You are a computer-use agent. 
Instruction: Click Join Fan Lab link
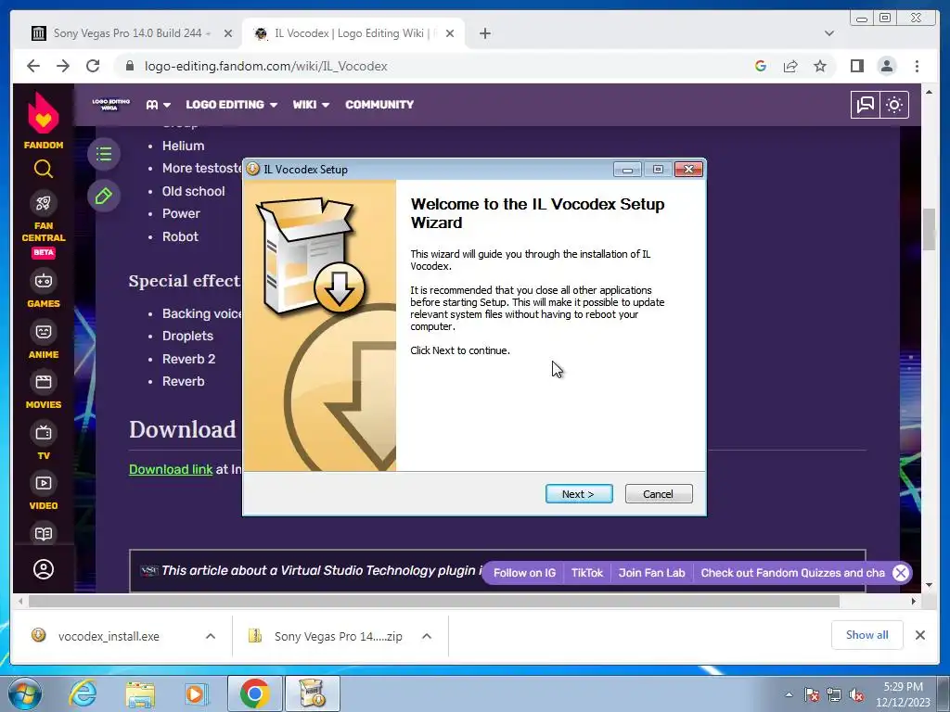coord(651,573)
